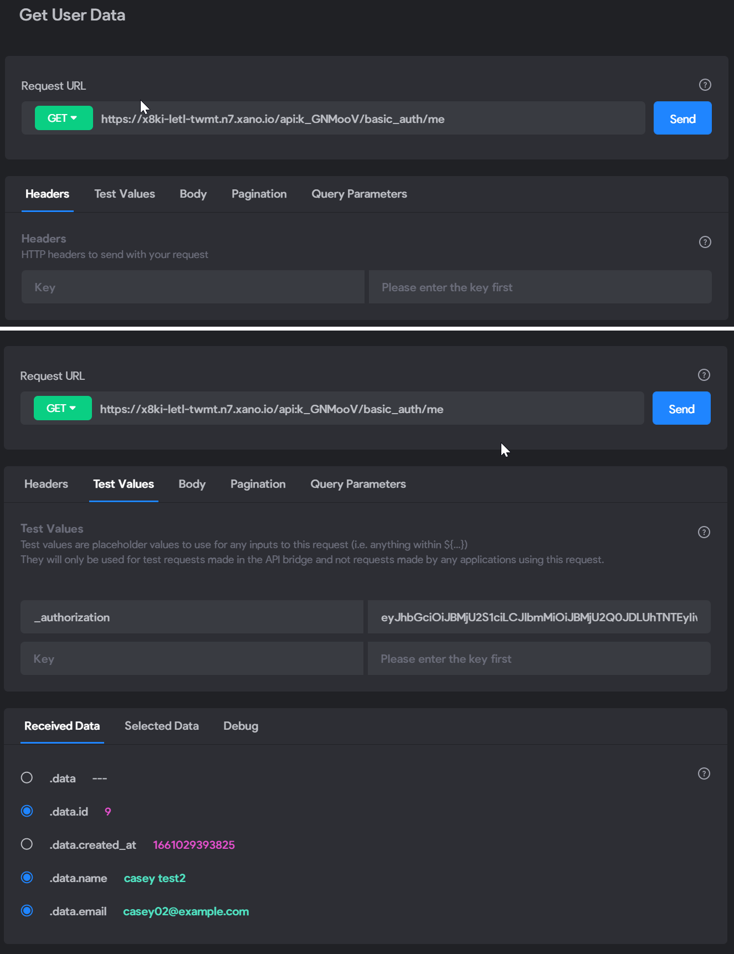Switch to Headers tab in lower panel

47,484
